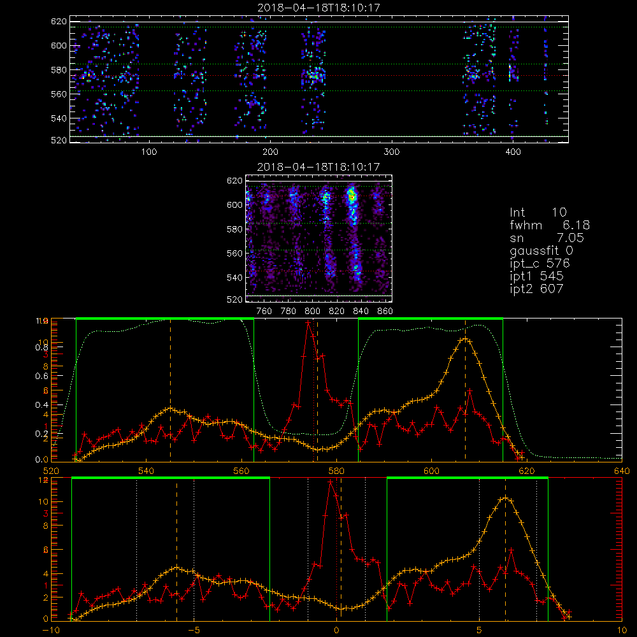Viewport: 637px width, 637px height.
Task: Click the orange curve peak near 6 in bottom plot
Action: point(505,497)
